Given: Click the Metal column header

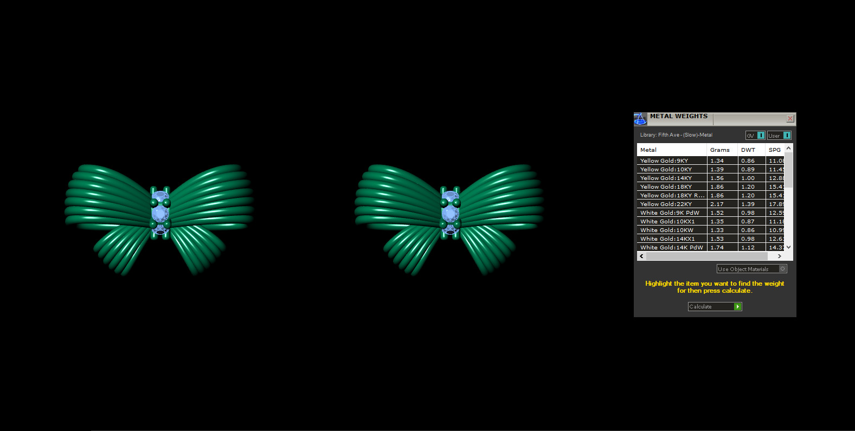Looking at the screenshot, I should (672, 150).
